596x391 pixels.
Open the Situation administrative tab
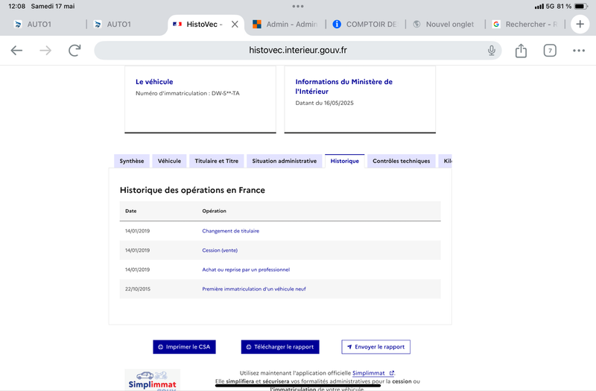(284, 161)
